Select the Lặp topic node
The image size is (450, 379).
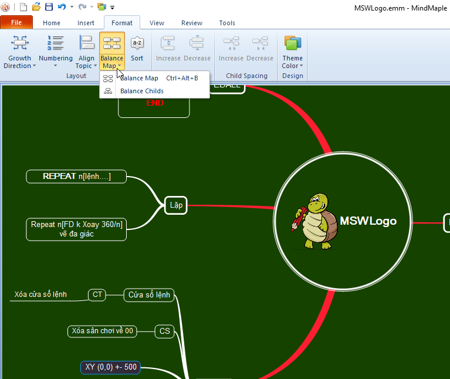pyautogui.click(x=176, y=205)
